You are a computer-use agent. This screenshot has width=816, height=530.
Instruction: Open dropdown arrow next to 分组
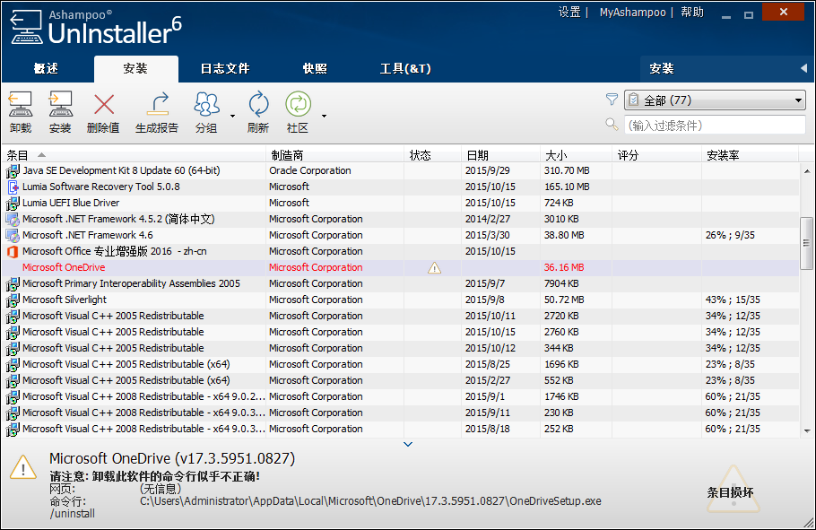(232, 116)
